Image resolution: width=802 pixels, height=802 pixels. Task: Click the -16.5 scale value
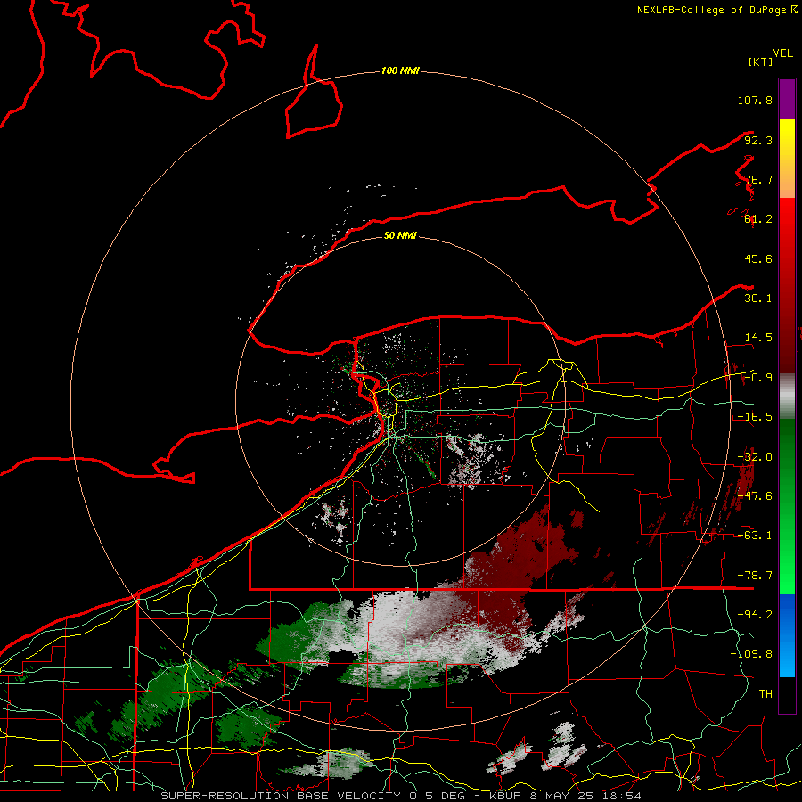[x=755, y=417]
